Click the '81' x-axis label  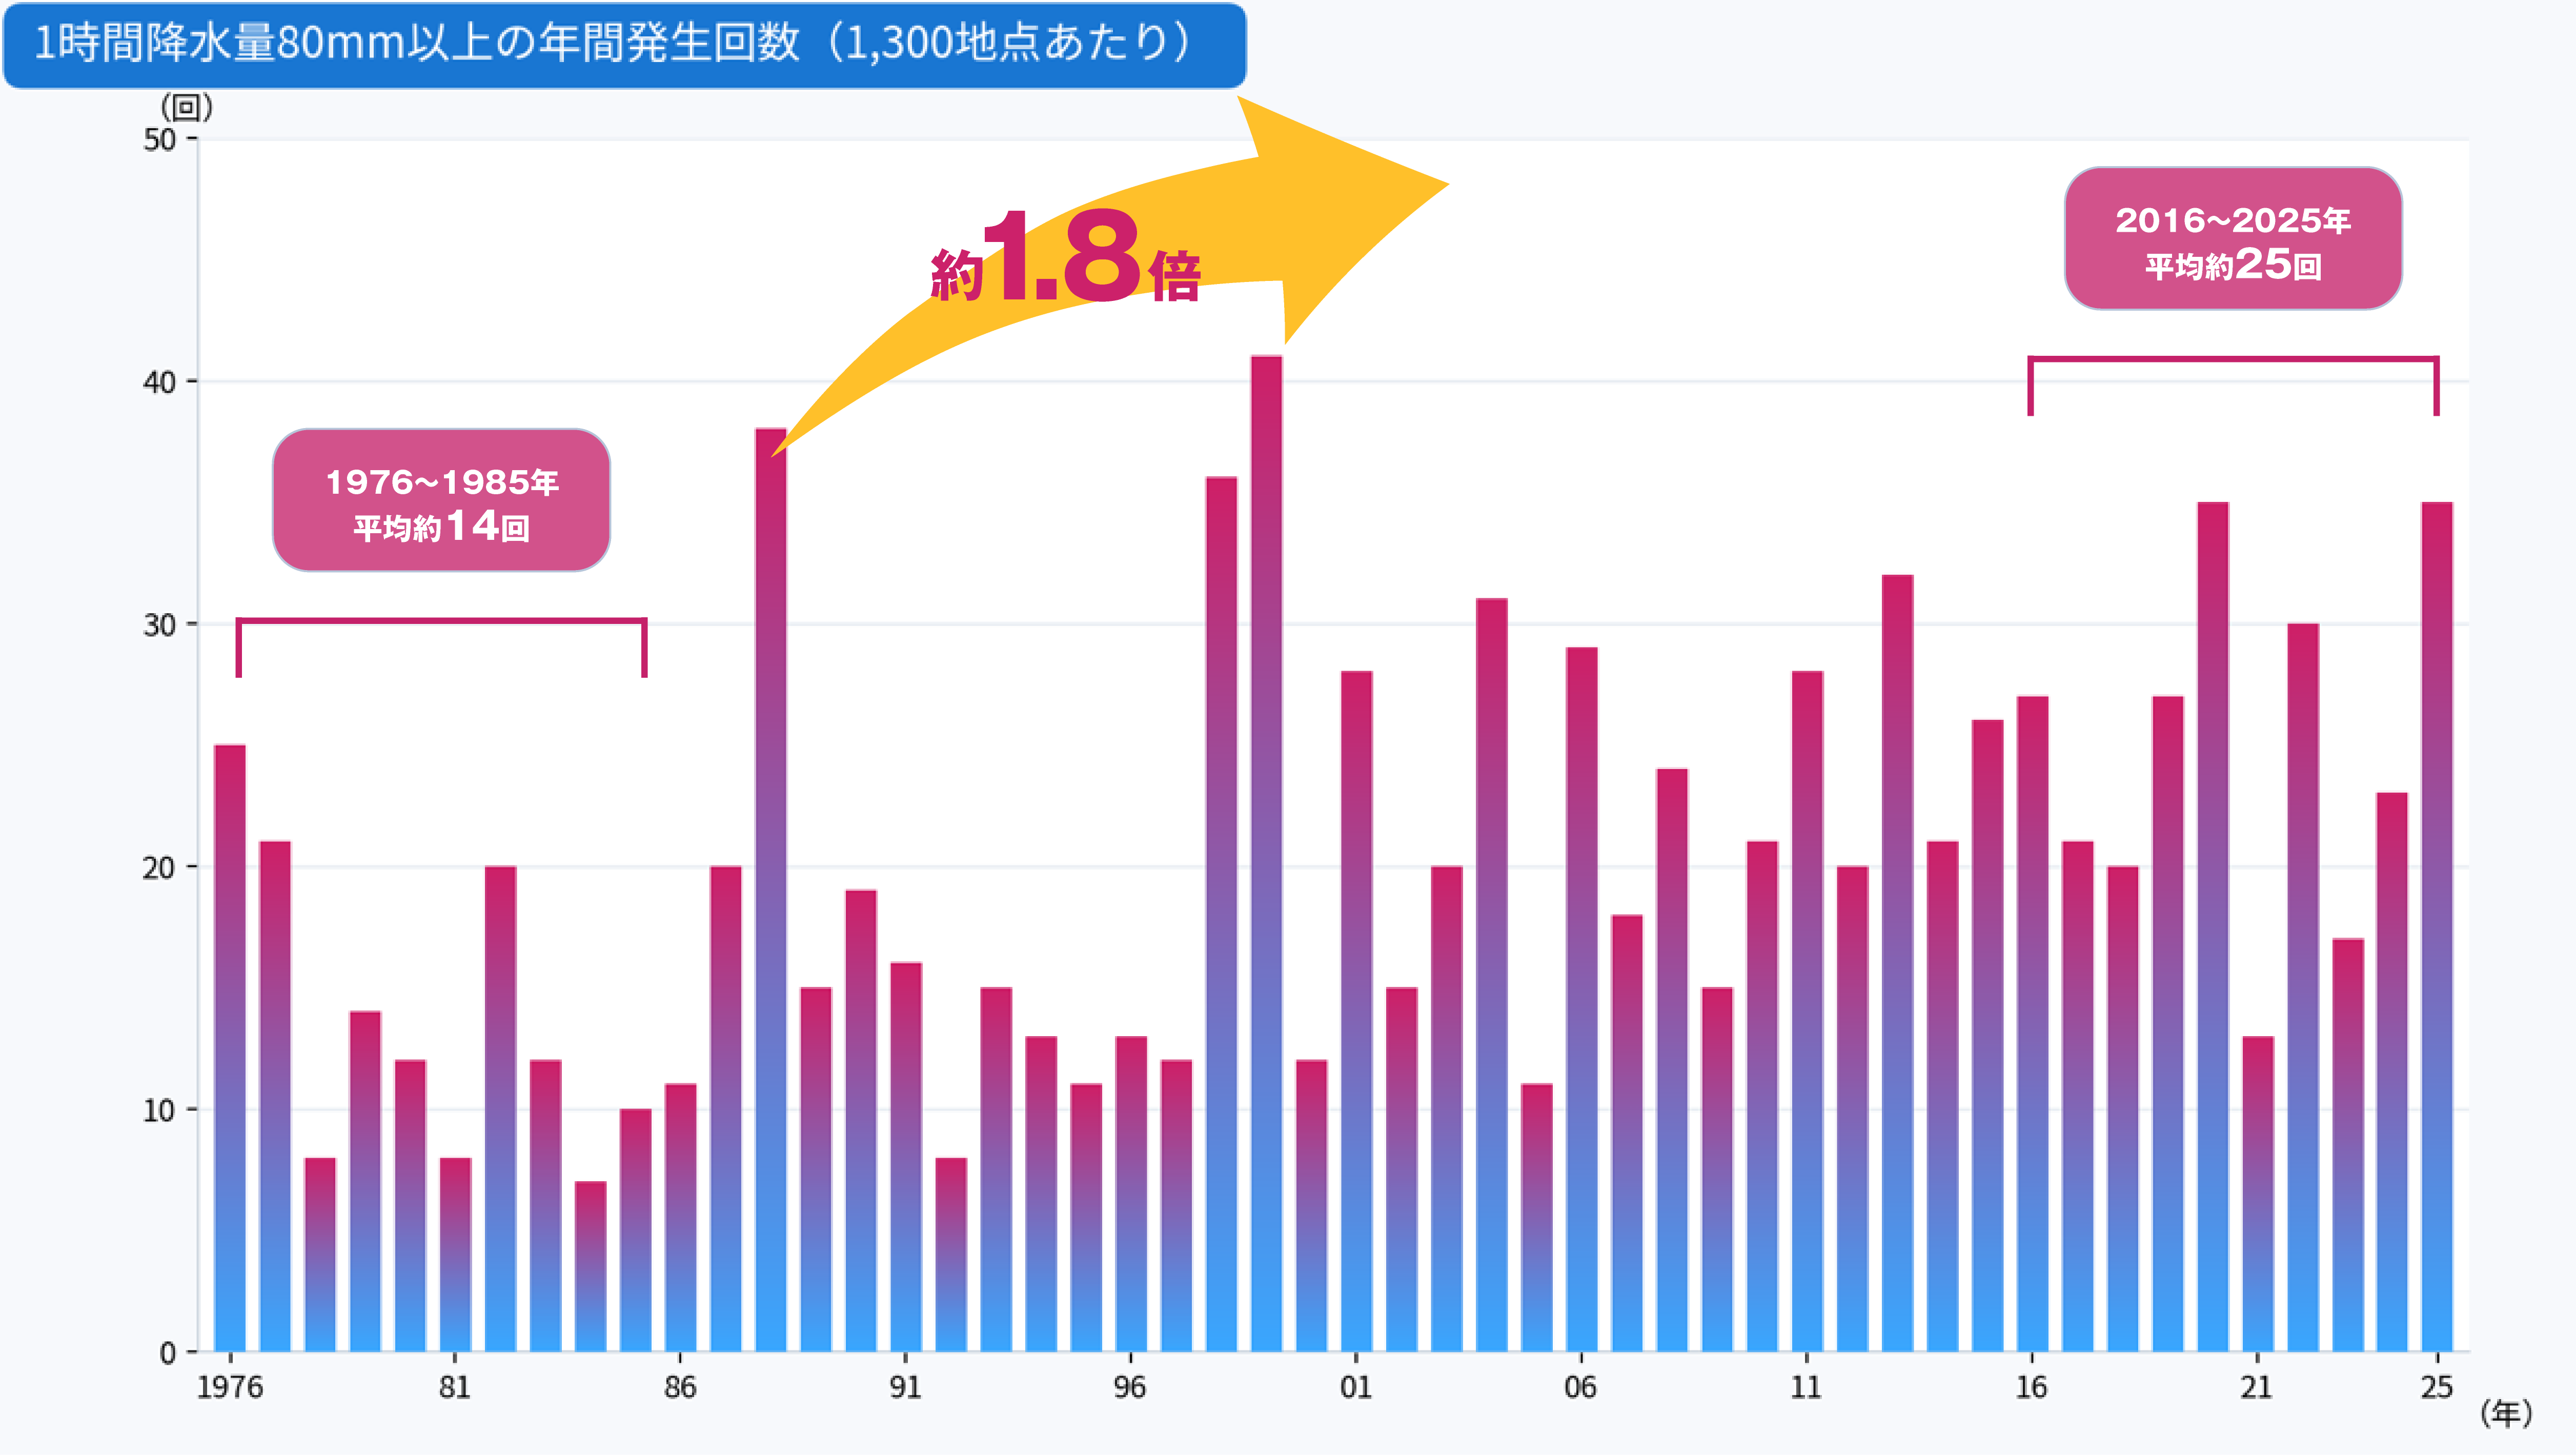coord(455,1387)
